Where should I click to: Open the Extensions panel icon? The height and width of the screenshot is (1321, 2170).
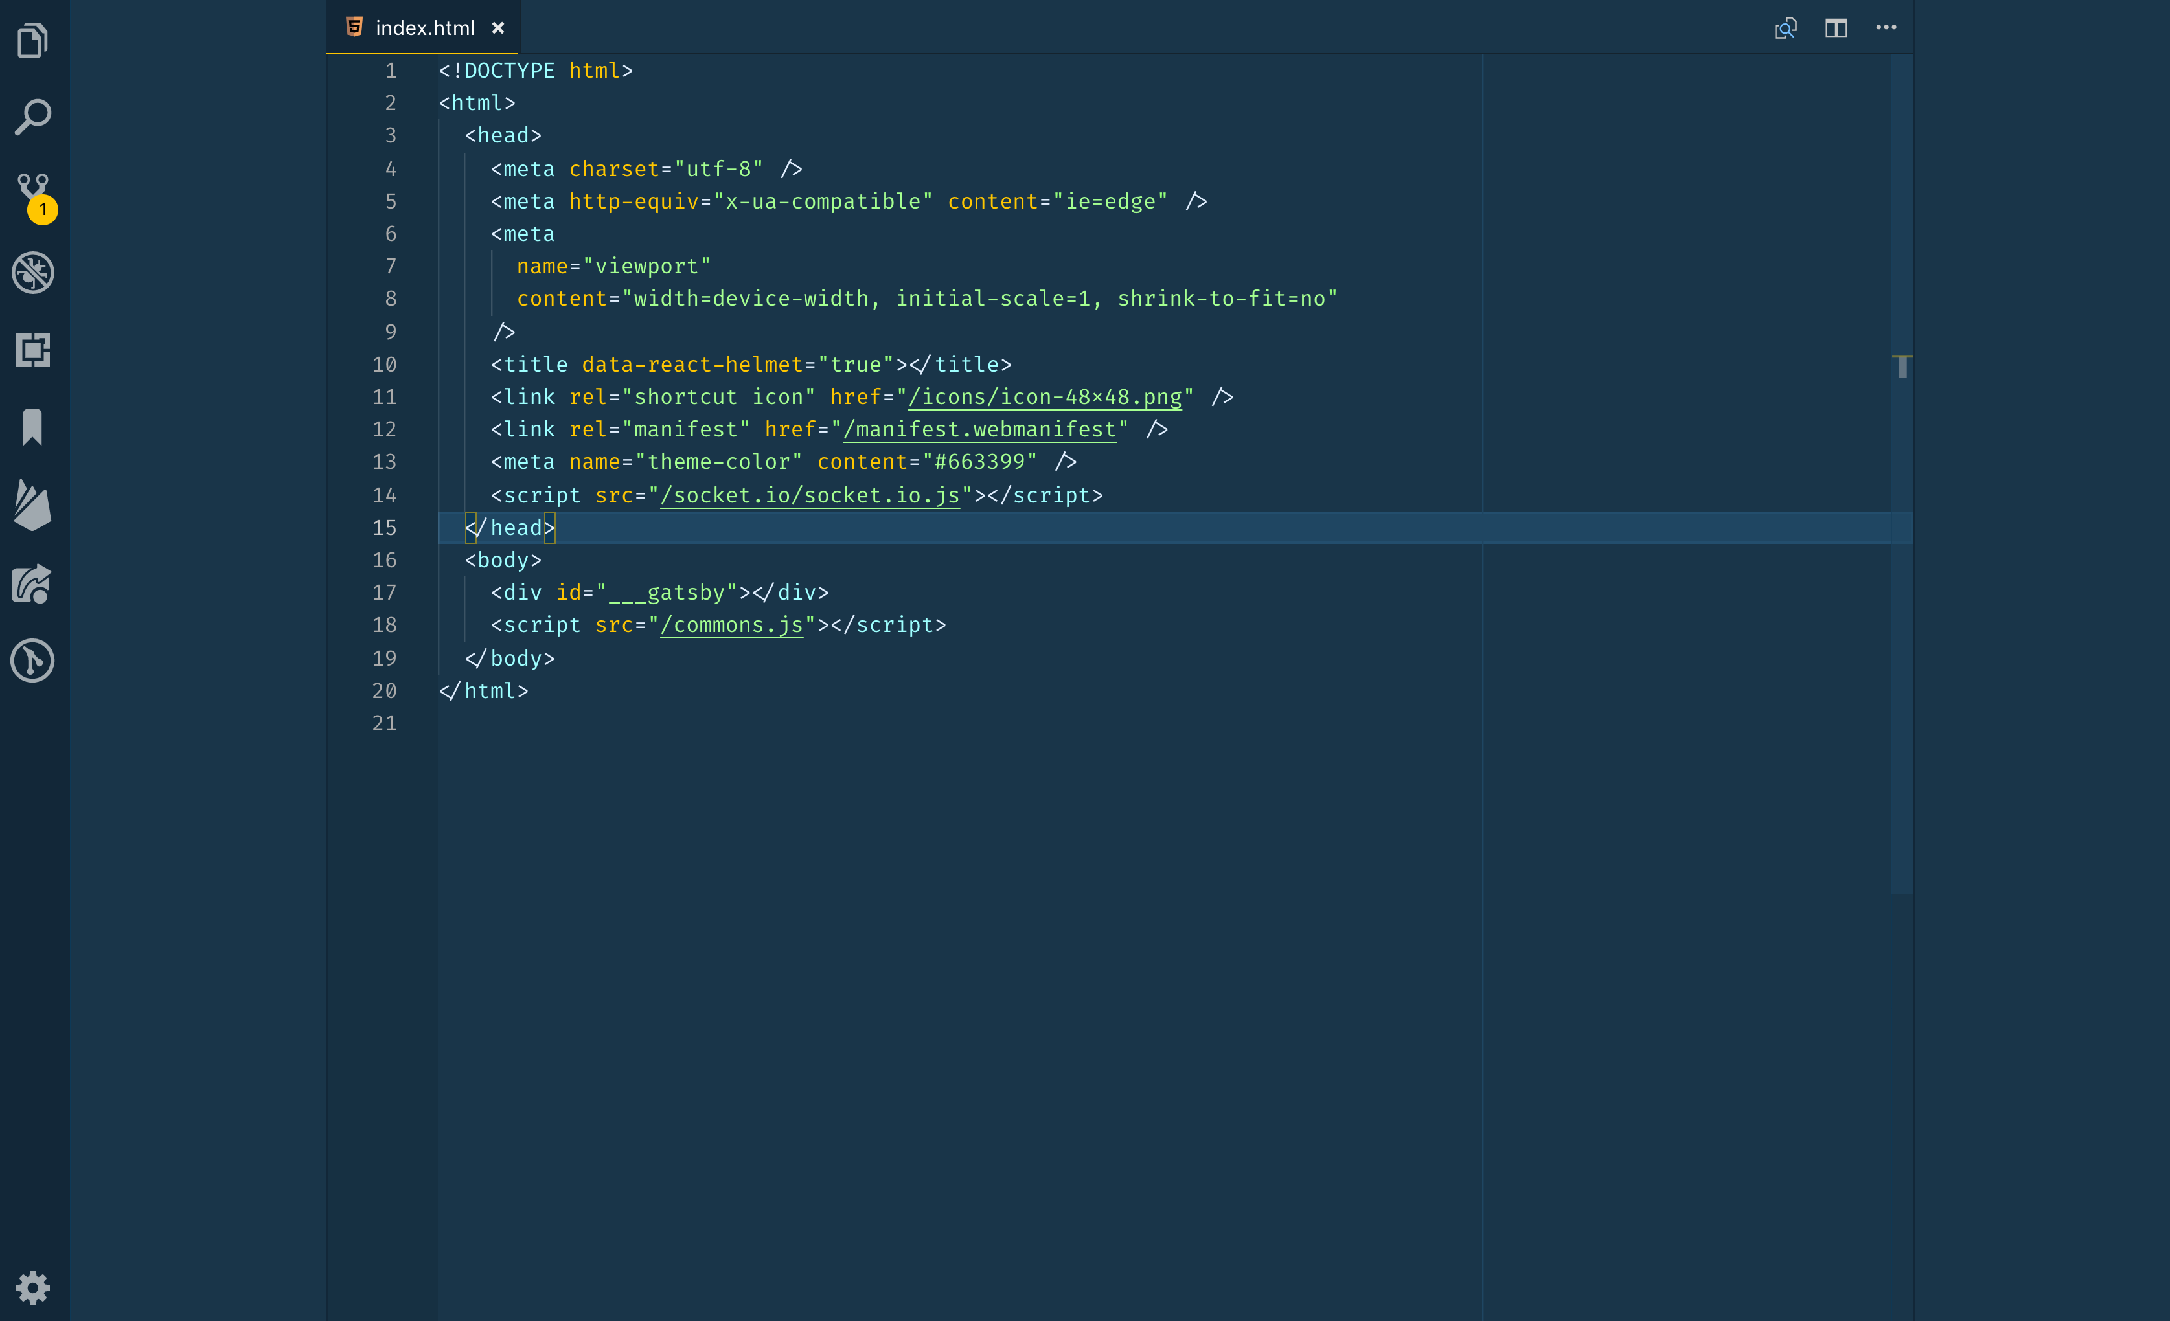tap(32, 350)
